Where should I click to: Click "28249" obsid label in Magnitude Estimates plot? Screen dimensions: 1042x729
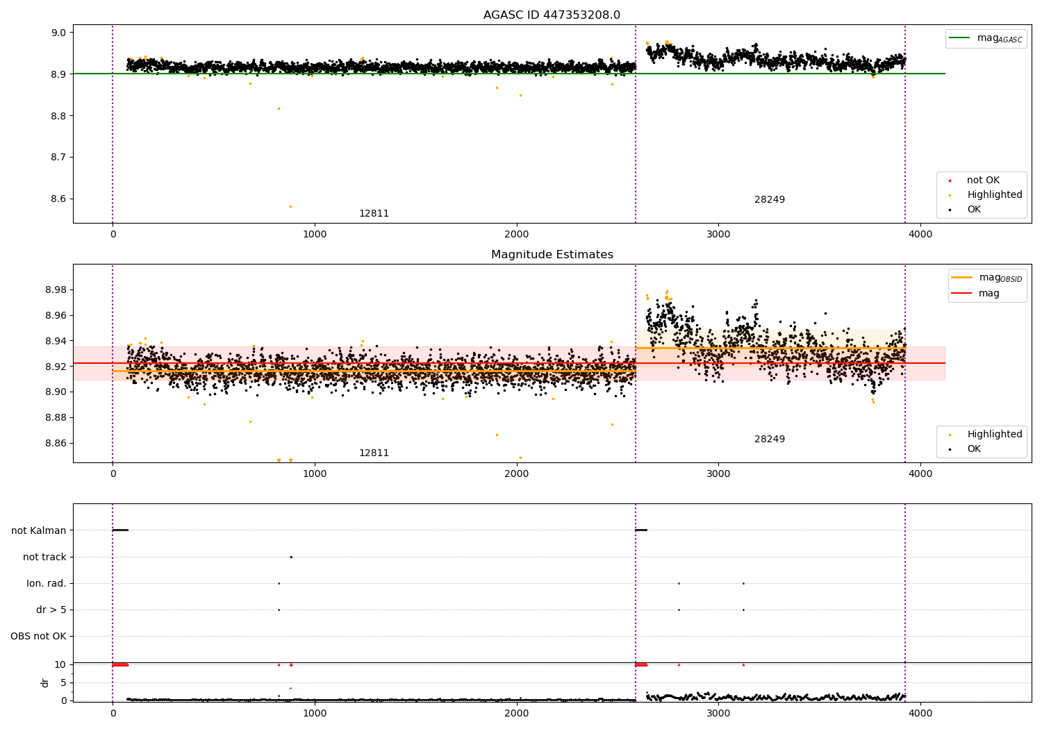(x=770, y=439)
